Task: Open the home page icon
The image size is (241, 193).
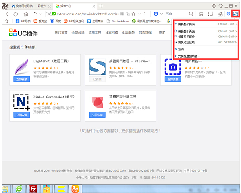Action: click(26, 14)
